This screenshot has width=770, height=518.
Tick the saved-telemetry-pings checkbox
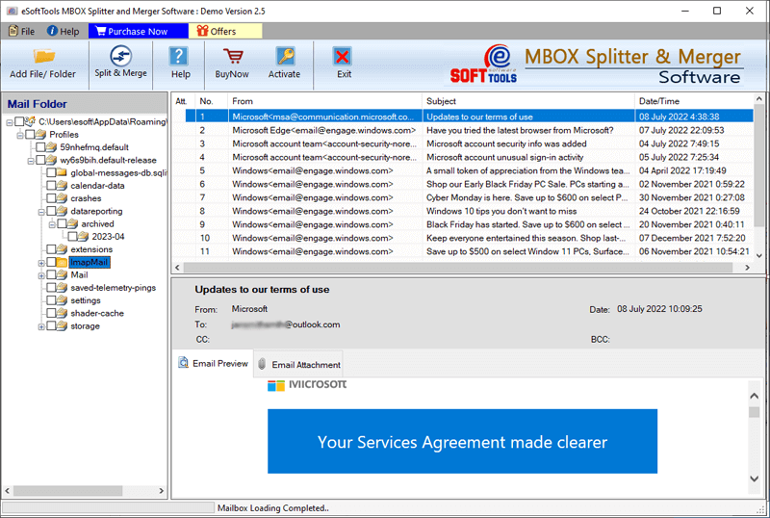point(51,288)
